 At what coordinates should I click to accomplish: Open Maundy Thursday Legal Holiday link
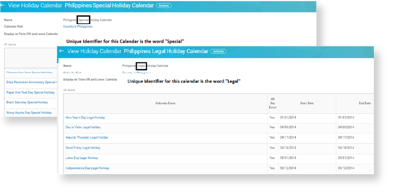click(87, 138)
